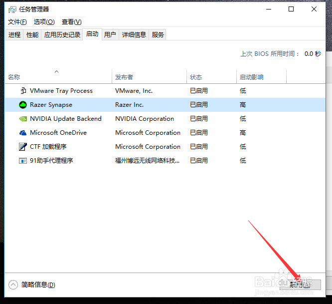Click publisher 福州博远无线网络科技...

pyautogui.click(x=147, y=161)
